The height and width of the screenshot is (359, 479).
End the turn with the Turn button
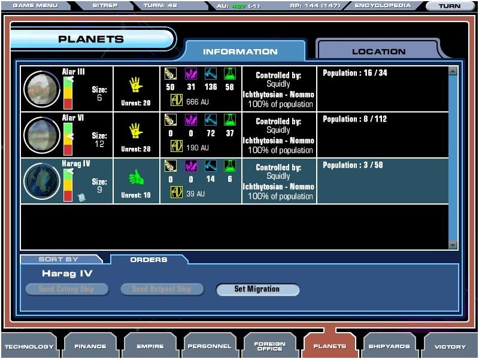click(x=450, y=6)
